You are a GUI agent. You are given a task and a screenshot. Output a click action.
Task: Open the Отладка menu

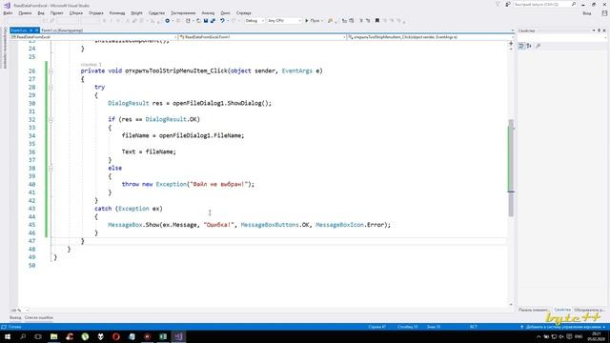pyautogui.click(x=96, y=12)
